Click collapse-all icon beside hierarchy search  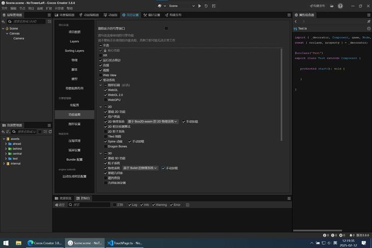tap(50, 22)
